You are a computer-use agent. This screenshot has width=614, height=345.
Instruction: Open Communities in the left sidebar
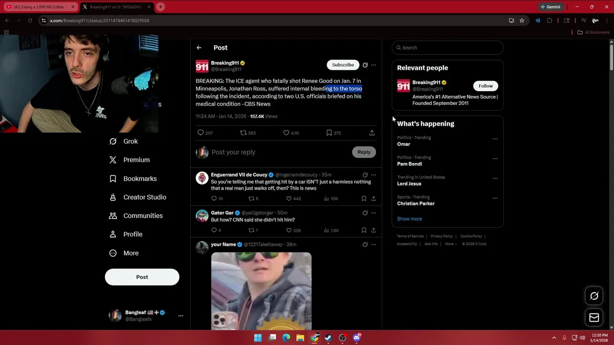pos(136,216)
